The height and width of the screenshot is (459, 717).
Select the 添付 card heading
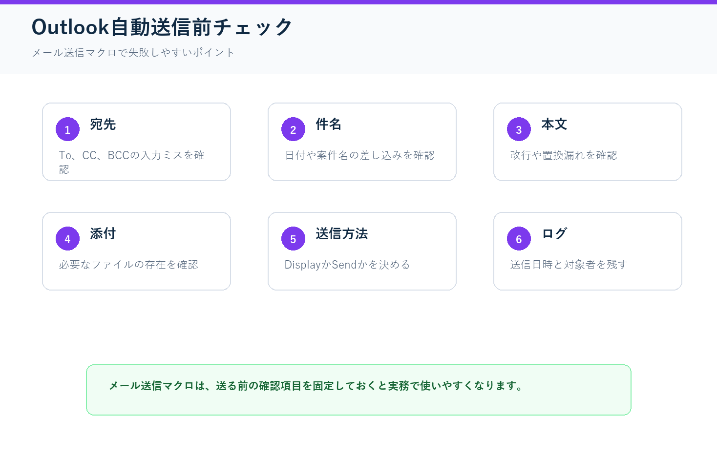(103, 234)
